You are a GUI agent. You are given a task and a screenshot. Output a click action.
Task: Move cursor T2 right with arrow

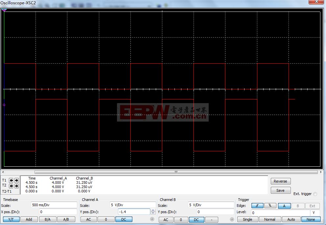16,186
